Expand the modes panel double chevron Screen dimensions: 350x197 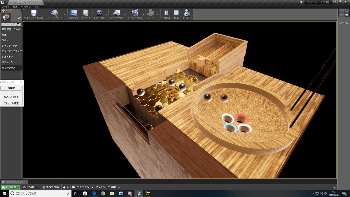(20, 17)
